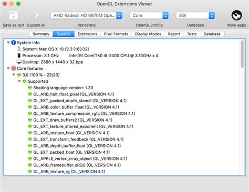The width and height of the screenshot is (249, 192).
Task: Click green icon beside GL_EXT_packed_depth_stencil
Action: tap(30, 101)
